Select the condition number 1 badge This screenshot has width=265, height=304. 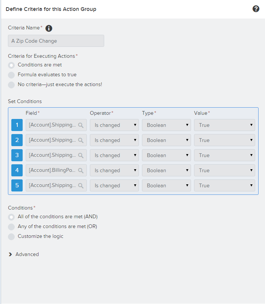point(17,125)
